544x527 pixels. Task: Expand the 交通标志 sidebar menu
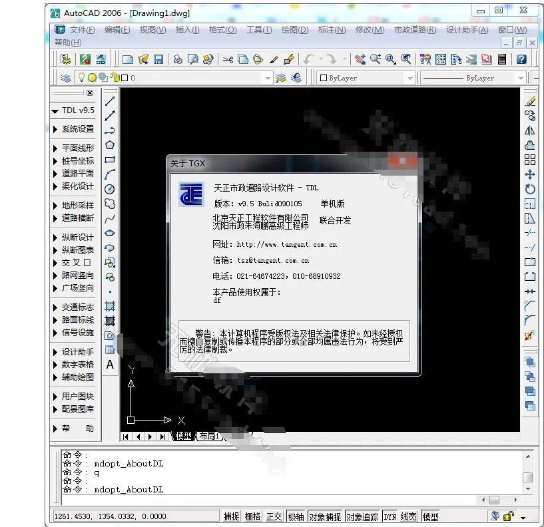coord(73,307)
